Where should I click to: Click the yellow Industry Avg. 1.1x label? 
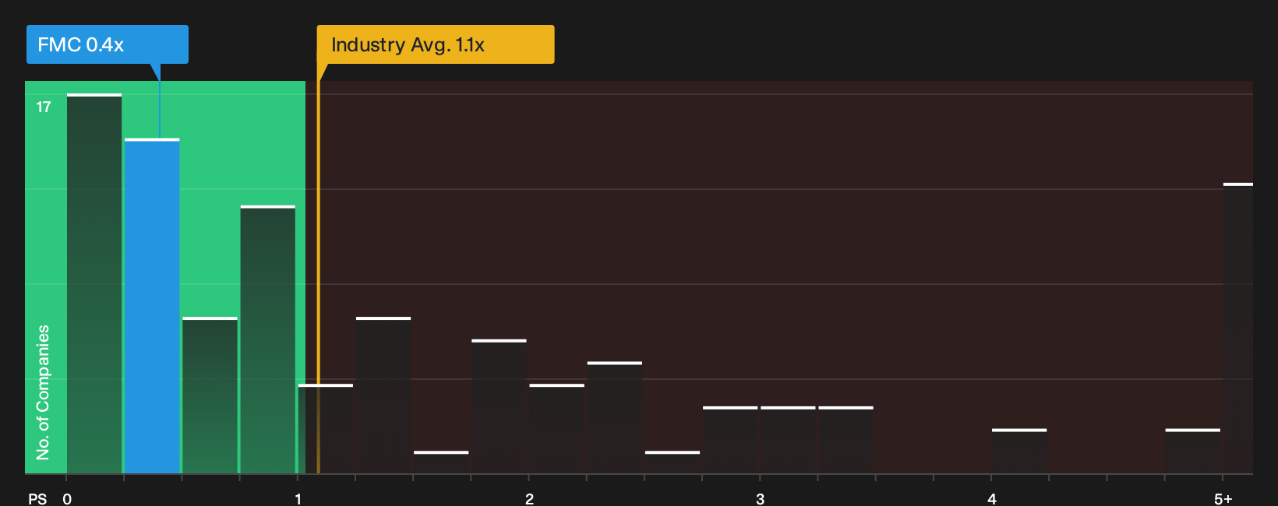436,44
